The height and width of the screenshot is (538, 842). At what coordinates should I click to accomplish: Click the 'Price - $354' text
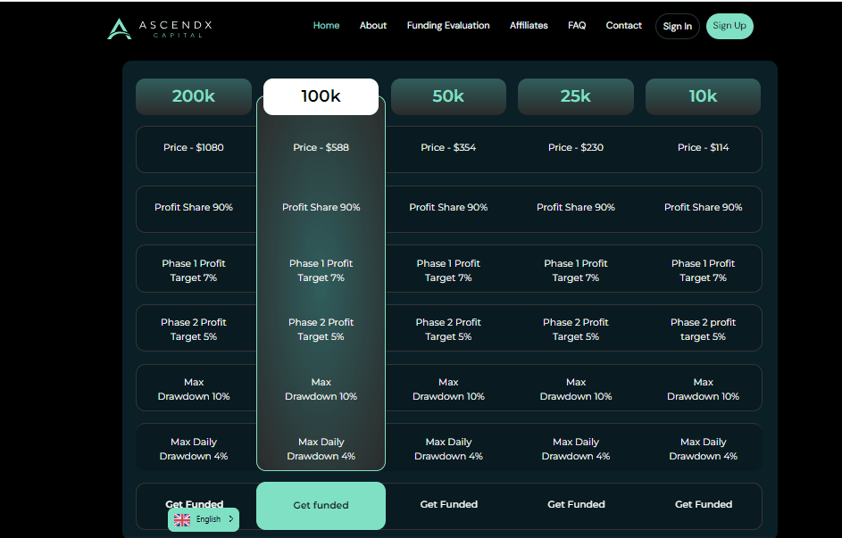[x=448, y=147]
